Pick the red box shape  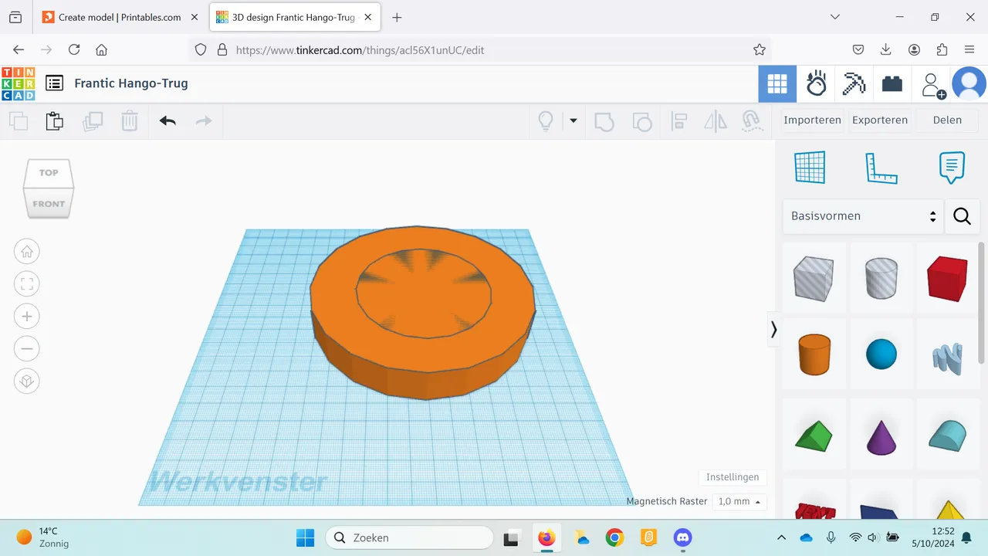pos(948,278)
